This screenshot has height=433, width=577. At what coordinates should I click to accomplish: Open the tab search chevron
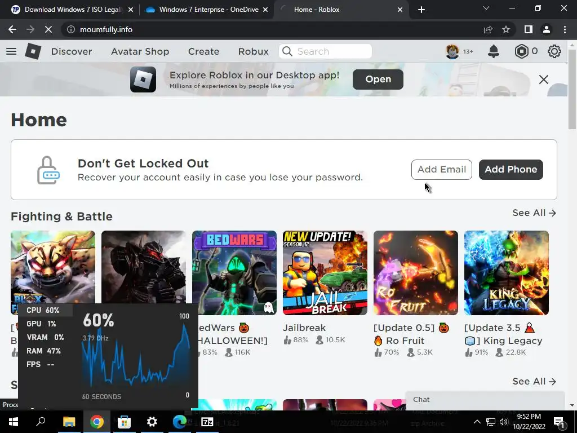coord(486,8)
